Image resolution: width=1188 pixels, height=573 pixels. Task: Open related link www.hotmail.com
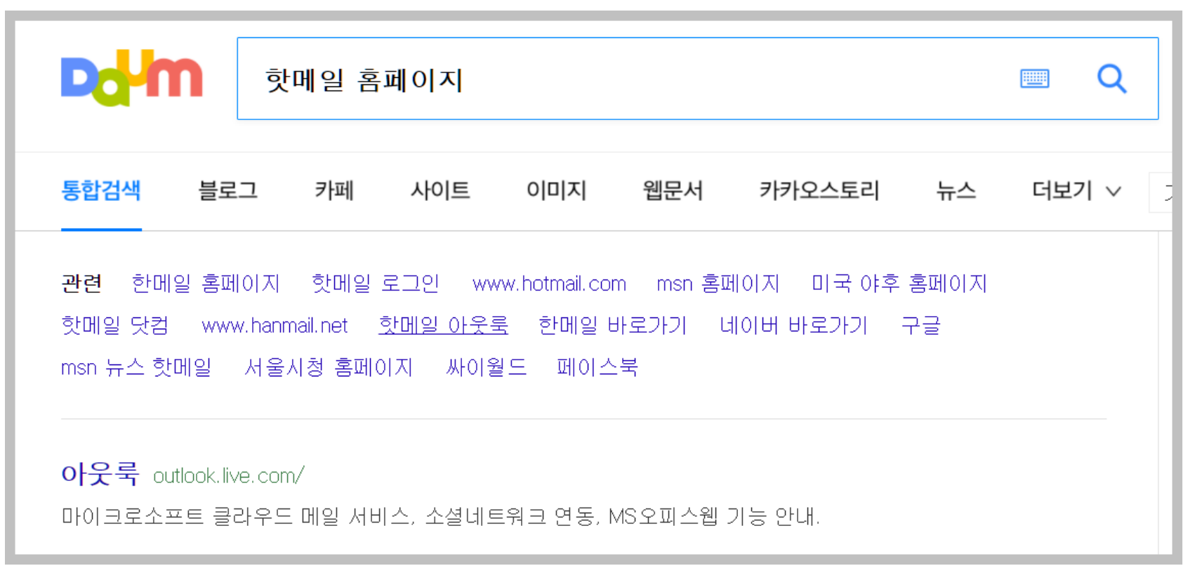pos(549,284)
